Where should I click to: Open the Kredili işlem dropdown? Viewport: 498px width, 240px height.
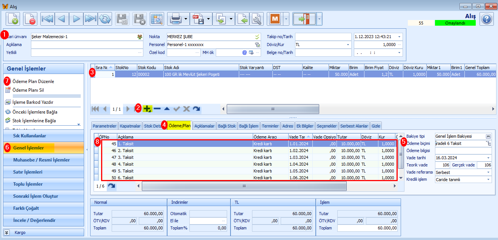pyautogui.click(x=489, y=179)
